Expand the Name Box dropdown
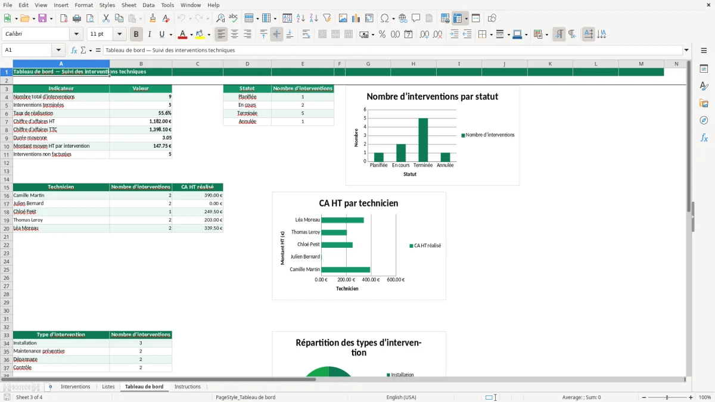 (x=58, y=51)
